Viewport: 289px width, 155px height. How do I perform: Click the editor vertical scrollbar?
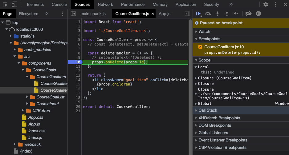point(190,86)
